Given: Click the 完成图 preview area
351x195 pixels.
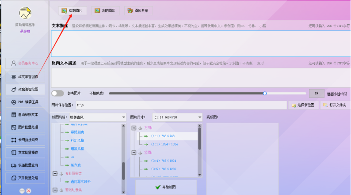Looking at the screenshot, I should click(x=242, y=159).
